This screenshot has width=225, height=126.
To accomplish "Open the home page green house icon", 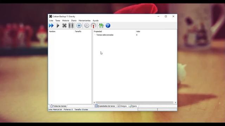I will tap(101, 26).
